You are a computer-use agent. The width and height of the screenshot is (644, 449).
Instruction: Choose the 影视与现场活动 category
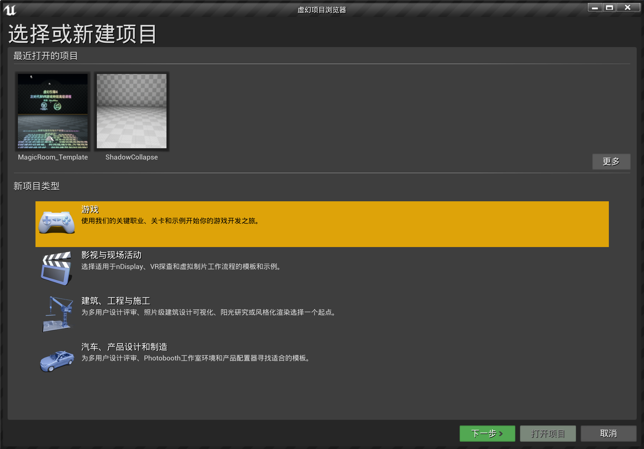tap(111, 255)
